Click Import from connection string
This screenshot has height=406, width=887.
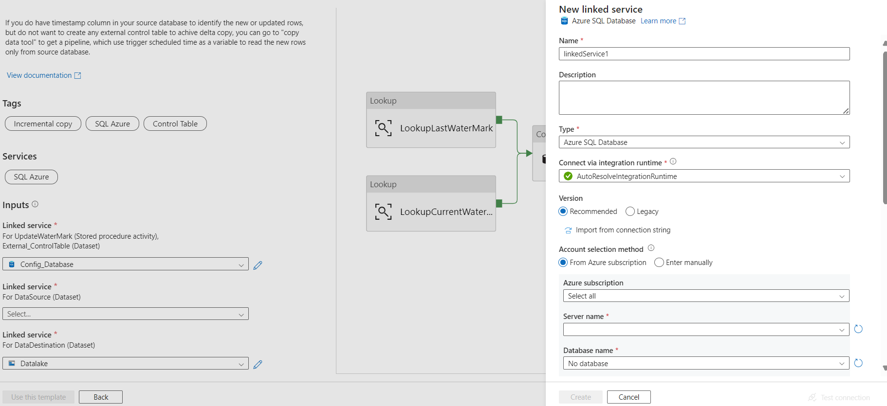[623, 230]
